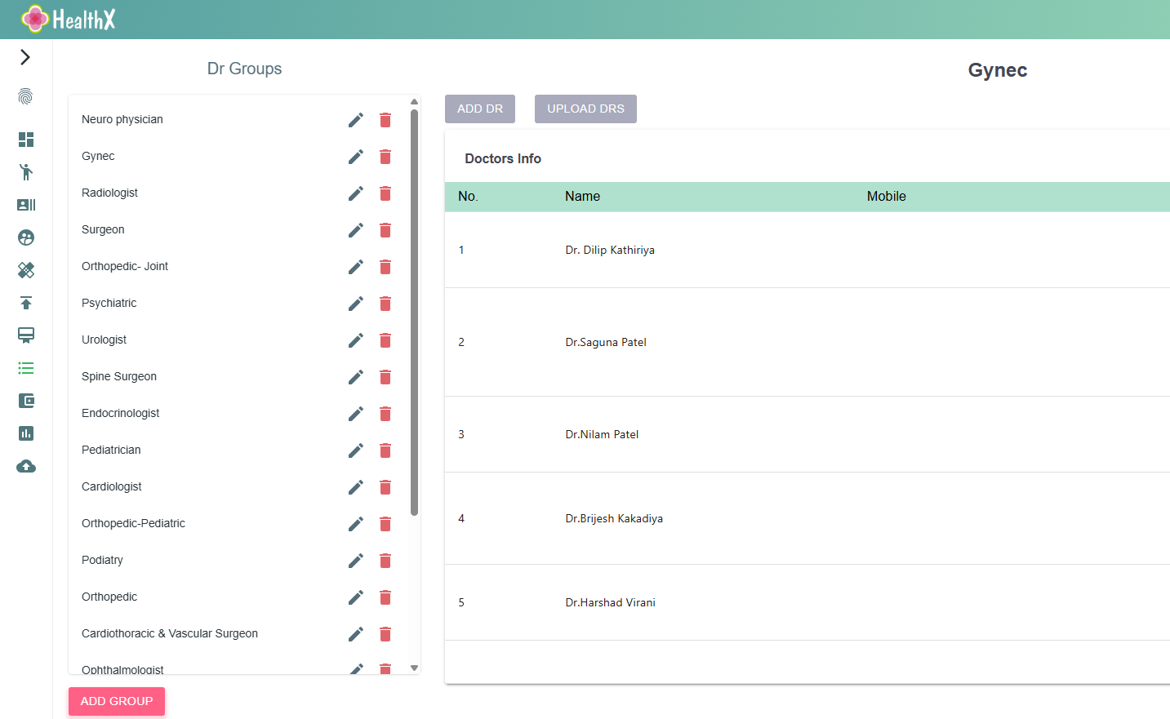This screenshot has width=1170, height=719.
Task: Select the bandage sidebar icon
Action: tap(25, 270)
